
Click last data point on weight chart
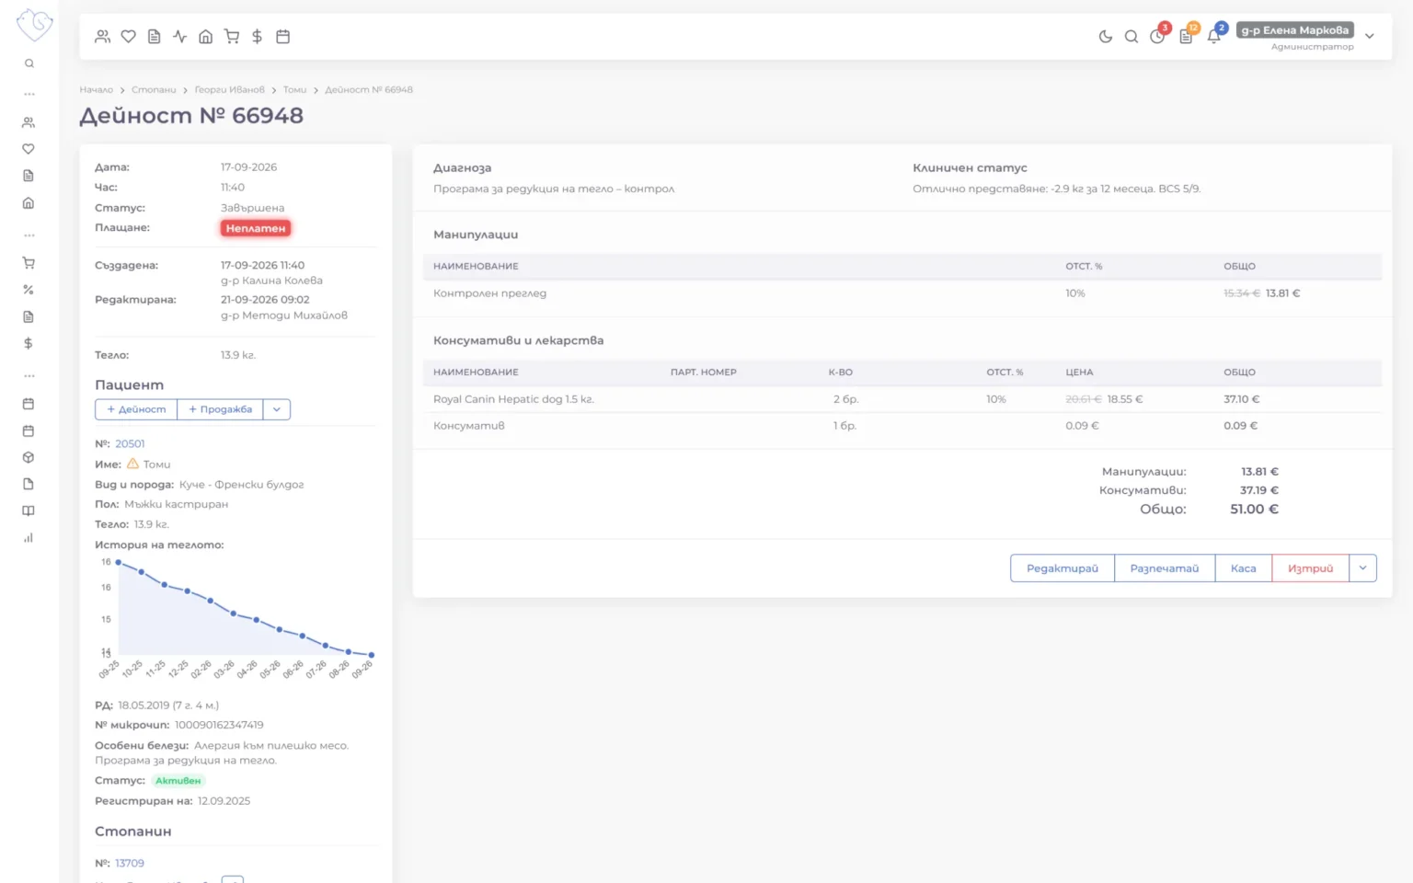[x=372, y=655]
